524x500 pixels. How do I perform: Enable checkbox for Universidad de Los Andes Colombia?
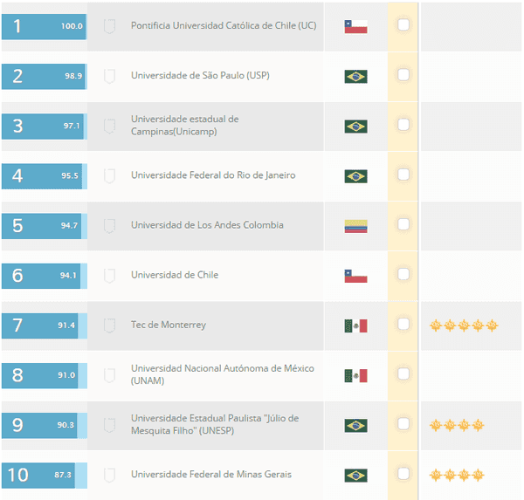click(403, 224)
